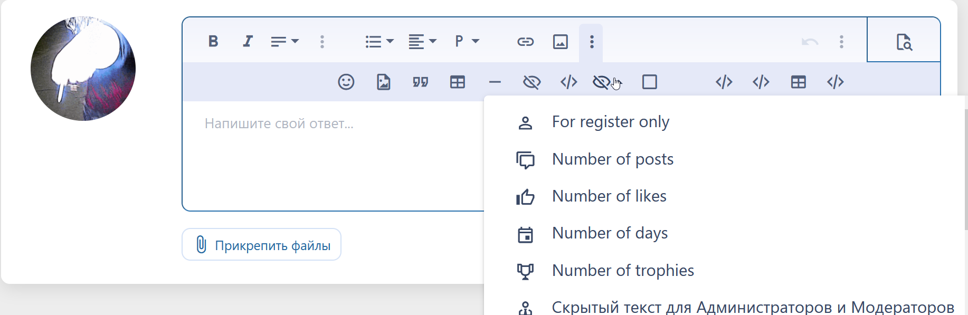968x315 pixels.
Task: Insert a table from the toolbar
Action: [x=457, y=82]
